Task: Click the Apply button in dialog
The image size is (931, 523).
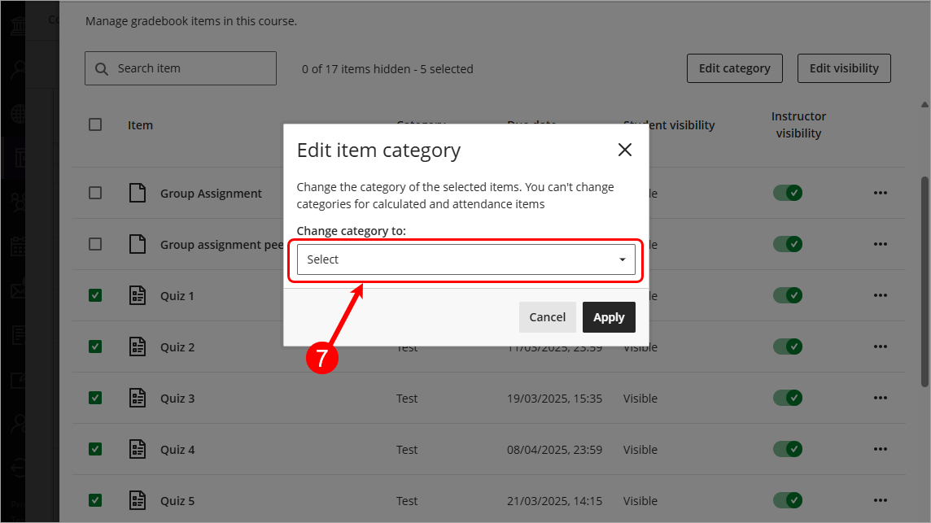Action: point(609,317)
